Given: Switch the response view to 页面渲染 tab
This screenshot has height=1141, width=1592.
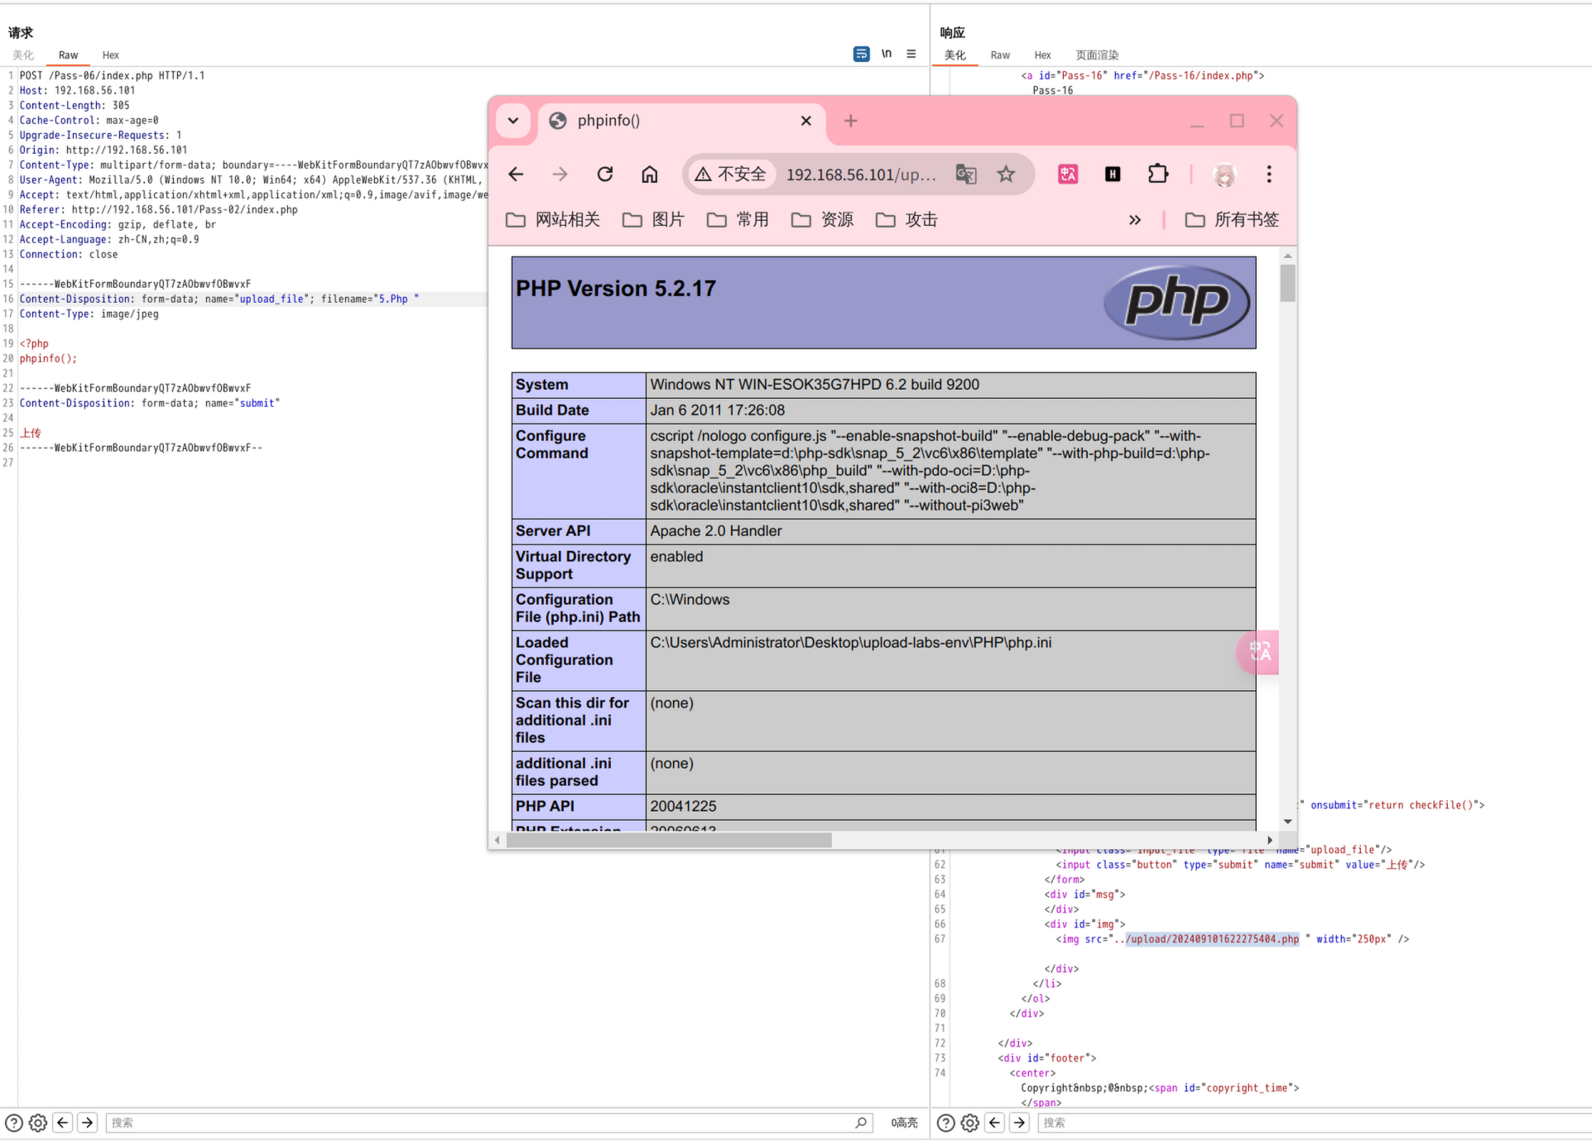Looking at the screenshot, I should [x=1096, y=55].
